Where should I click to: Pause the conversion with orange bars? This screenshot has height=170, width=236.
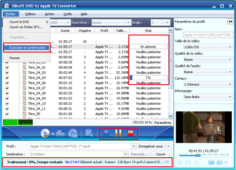click(x=118, y=133)
